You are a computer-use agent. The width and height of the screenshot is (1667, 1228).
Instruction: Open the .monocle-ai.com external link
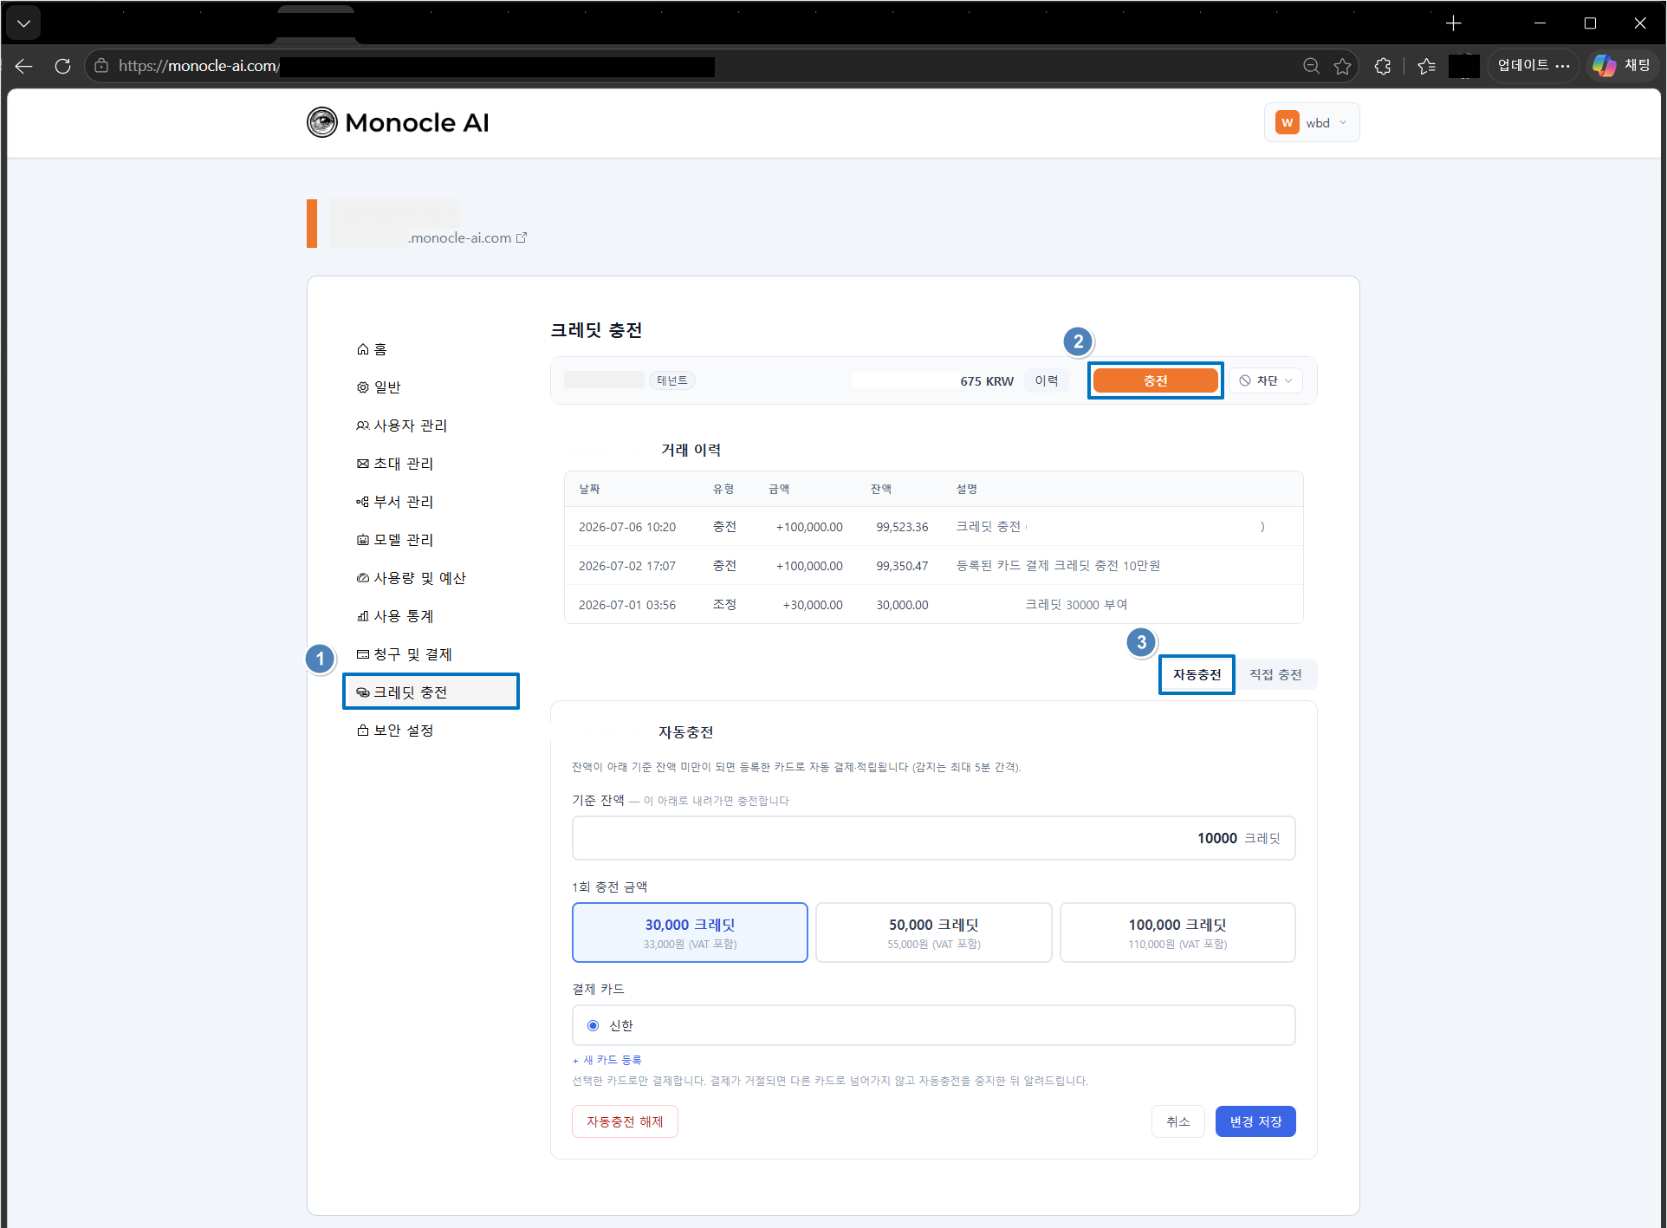tap(468, 237)
